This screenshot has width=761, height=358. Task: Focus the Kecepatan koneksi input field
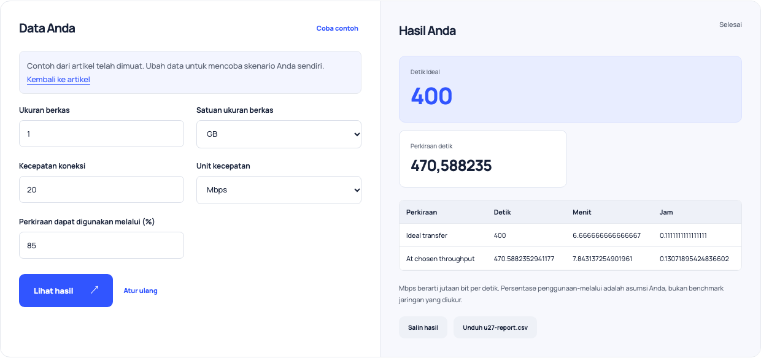pos(101,189)
